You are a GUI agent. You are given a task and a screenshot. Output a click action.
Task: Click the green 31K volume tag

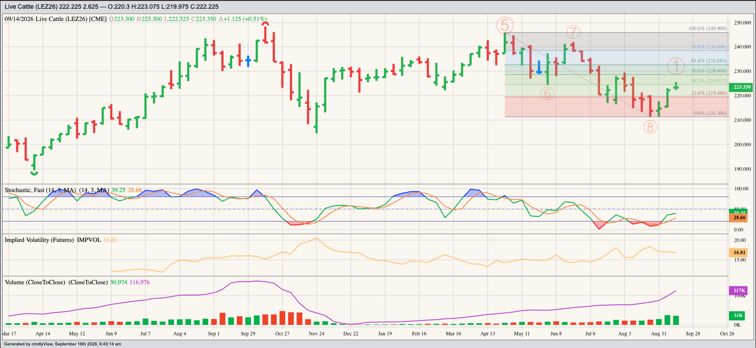pyautogui.click(x=738, y=315)
